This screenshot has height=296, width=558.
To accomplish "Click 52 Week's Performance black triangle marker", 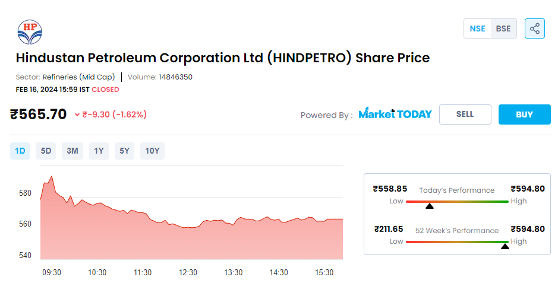I will click(505, 246).
